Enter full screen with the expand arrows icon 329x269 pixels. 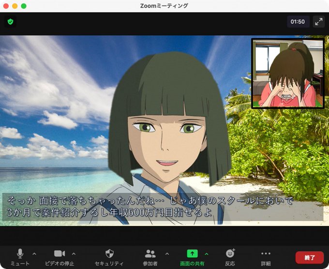tap(319, 22)
